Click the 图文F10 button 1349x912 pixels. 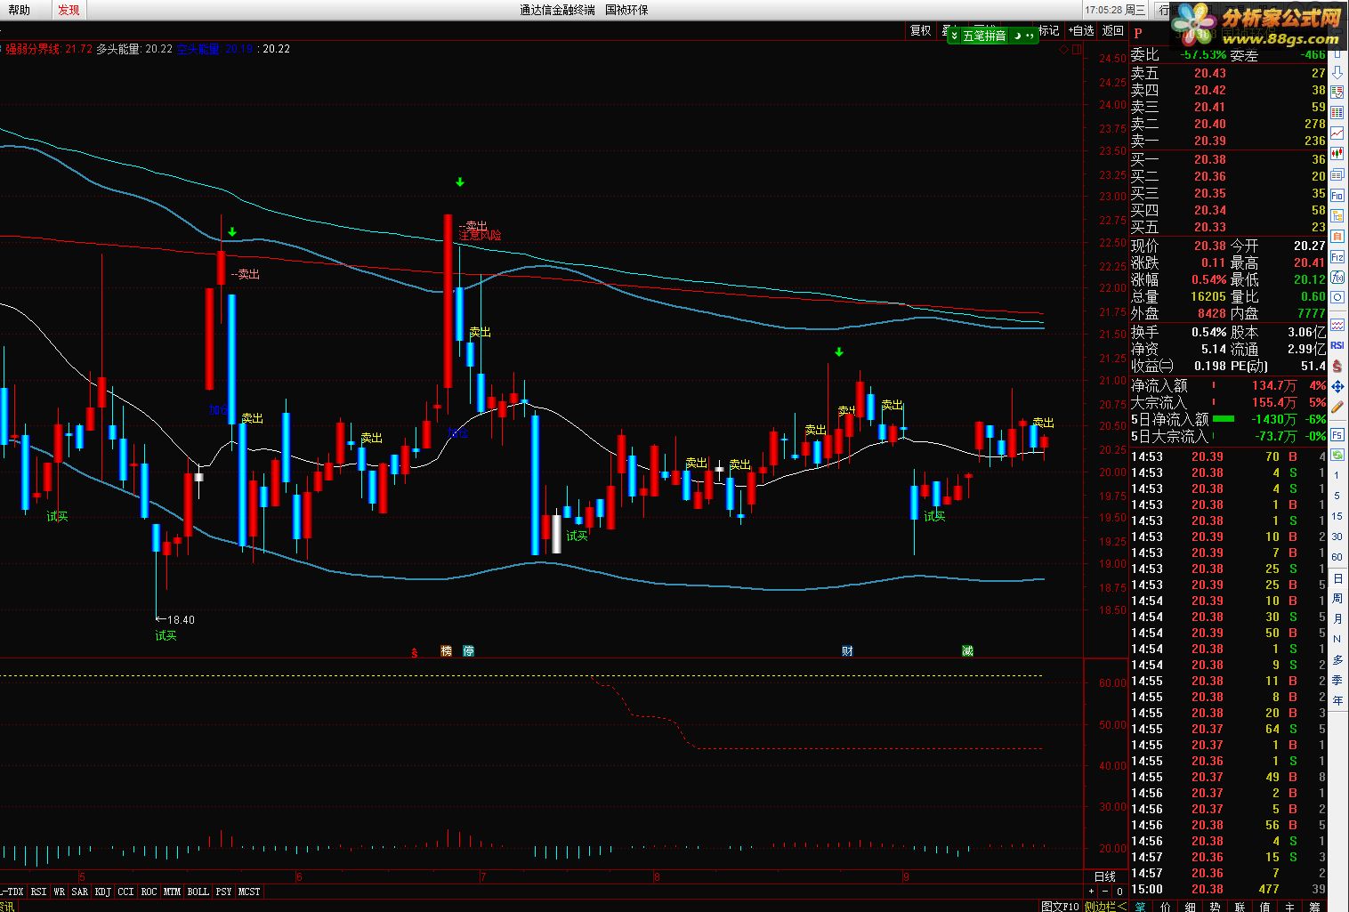point(1060,907)
